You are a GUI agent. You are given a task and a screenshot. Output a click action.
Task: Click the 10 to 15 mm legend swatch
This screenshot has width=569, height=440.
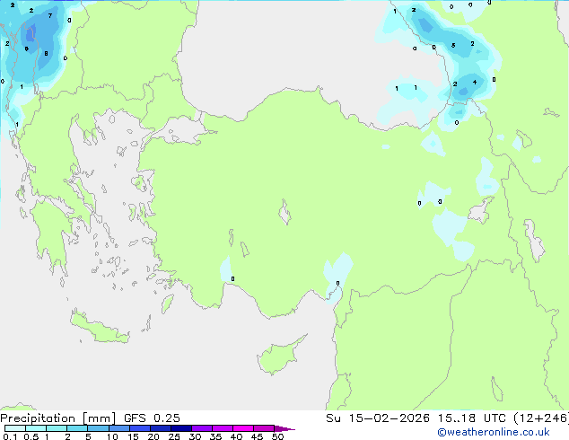click(x=119, y=428)
